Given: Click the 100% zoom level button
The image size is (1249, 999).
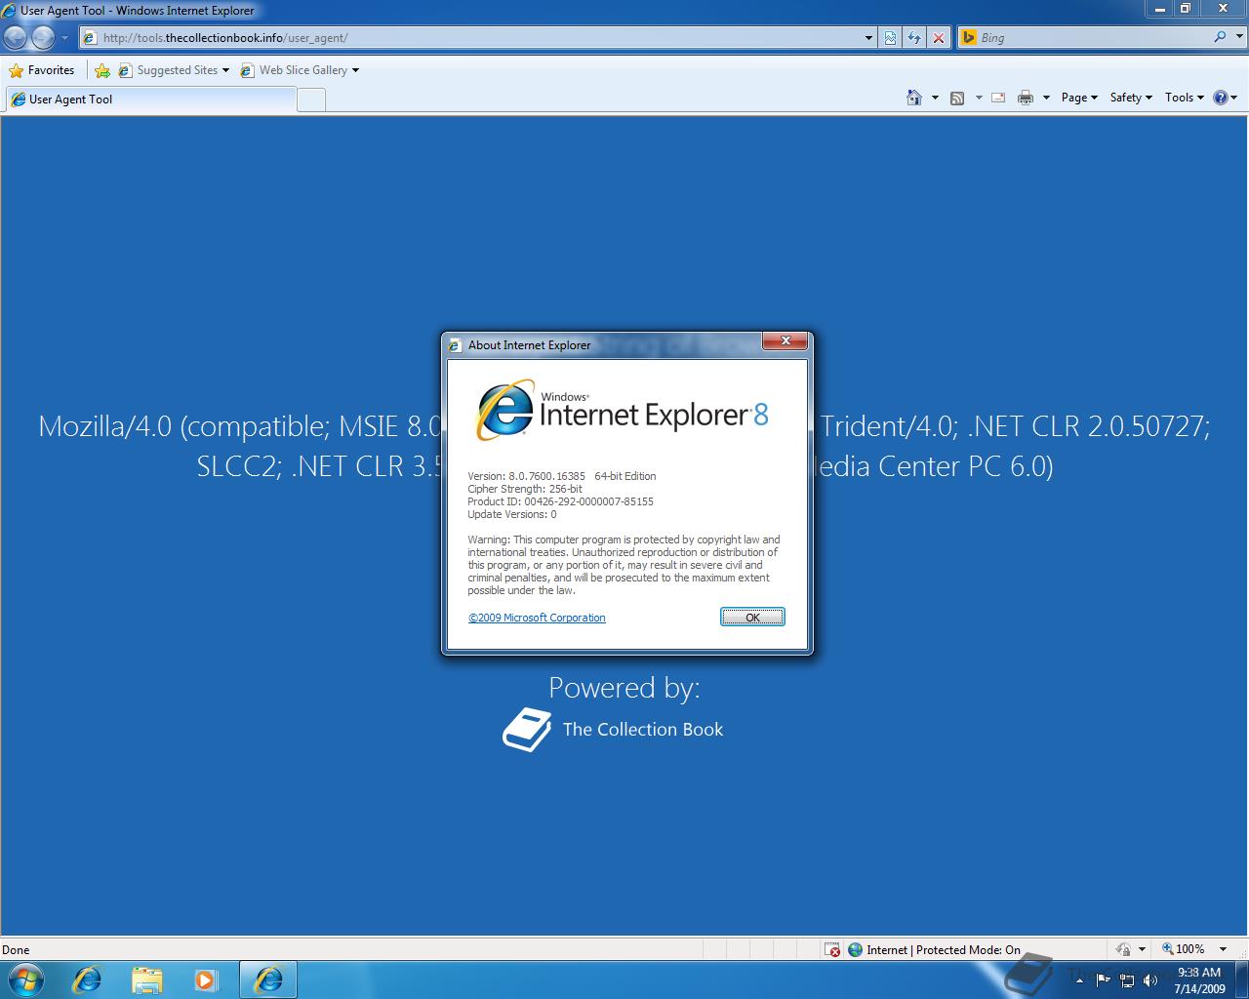Looking at the screenshot, I should coord(1184,949).
